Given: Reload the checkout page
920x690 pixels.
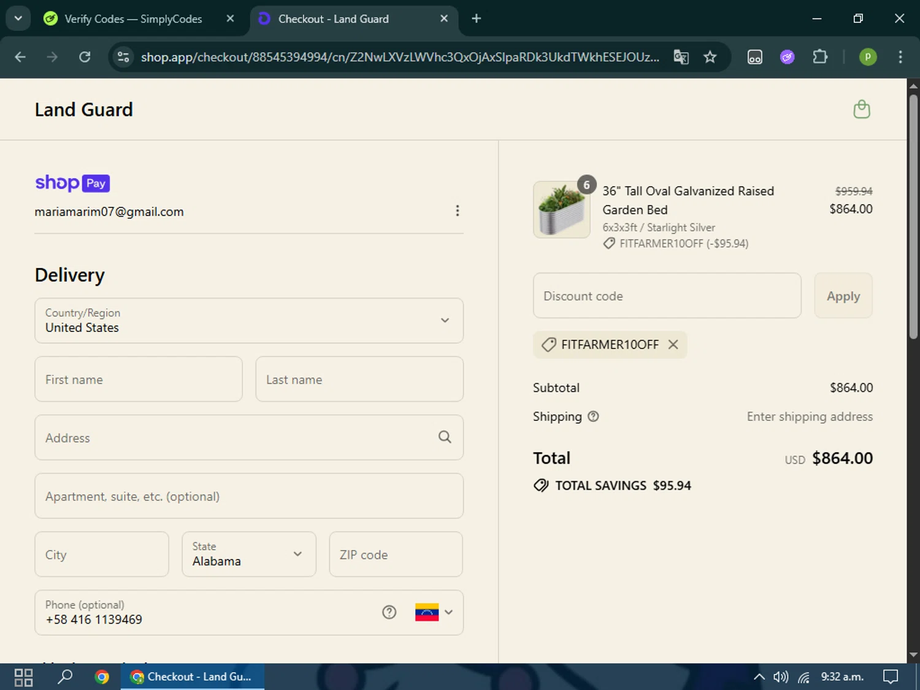Looking at the screenshot, I should click(85, 57).
